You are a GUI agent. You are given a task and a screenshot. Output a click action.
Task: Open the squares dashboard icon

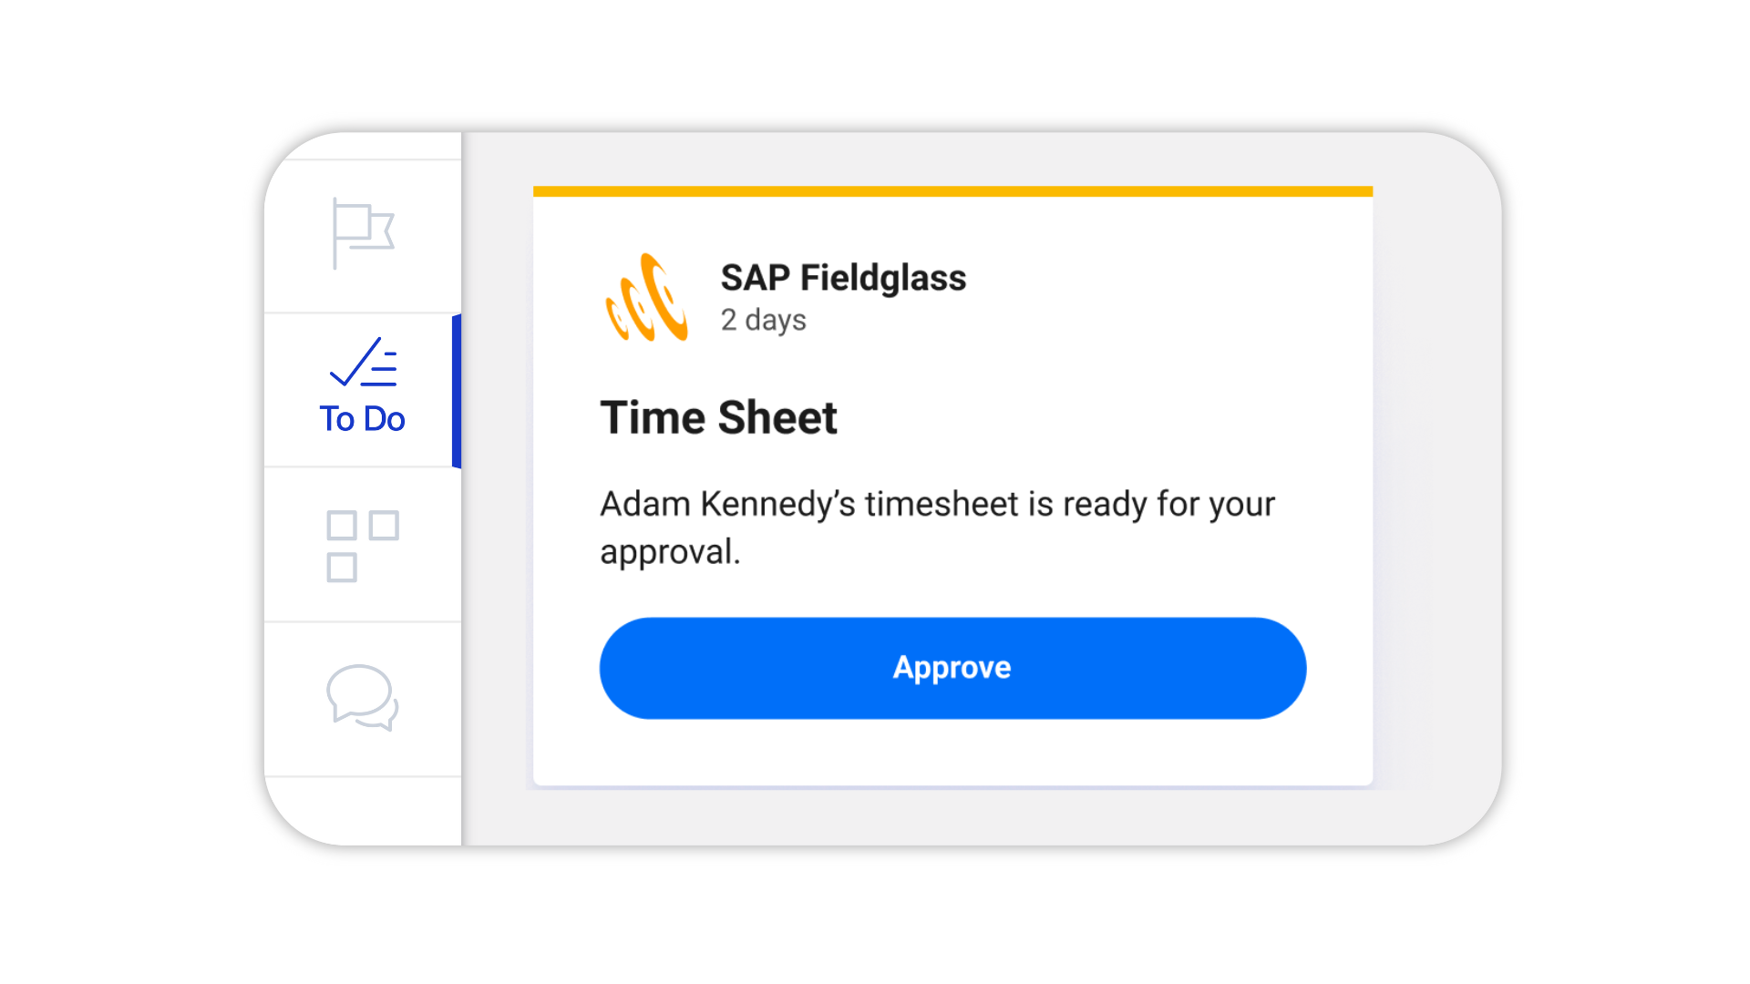click(x=363, y=545)
